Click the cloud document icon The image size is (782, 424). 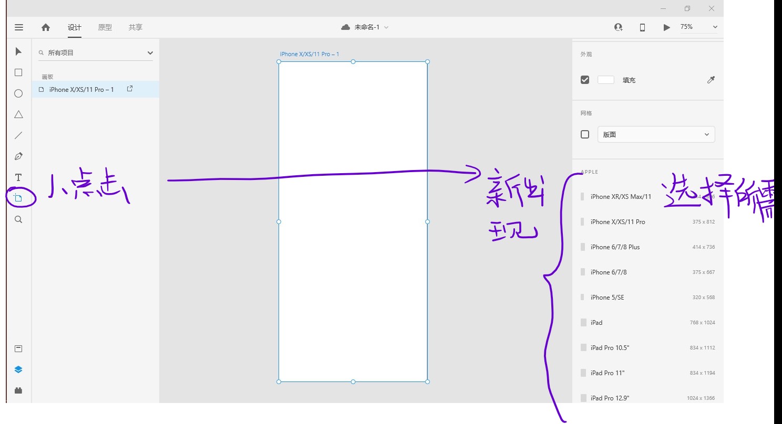click(345, 27)
